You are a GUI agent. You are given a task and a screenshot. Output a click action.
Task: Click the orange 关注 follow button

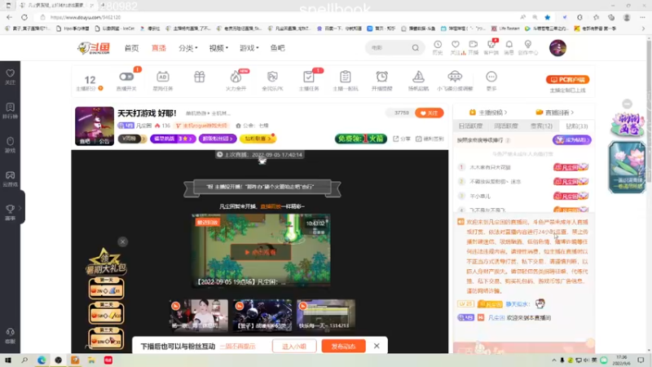(x=430, y=113)
